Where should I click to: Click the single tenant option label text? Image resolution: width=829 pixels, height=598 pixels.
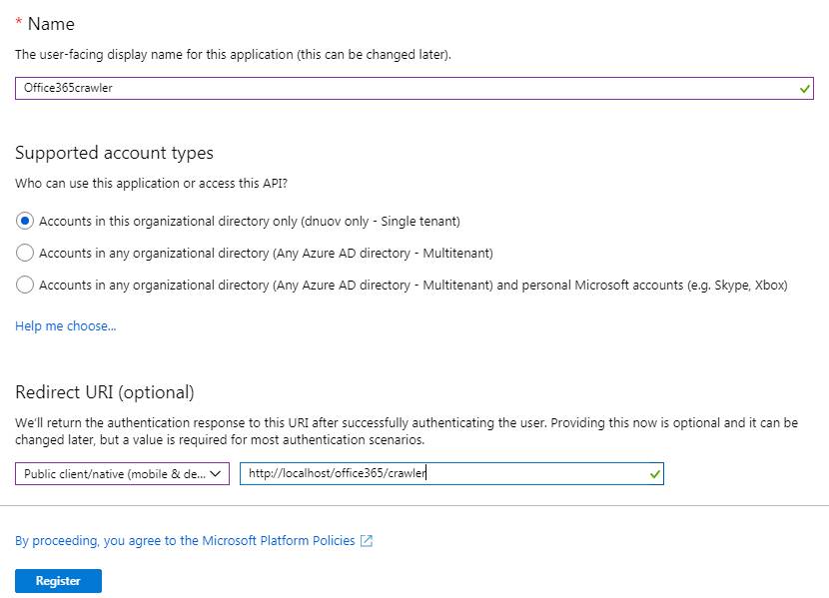click(250, 221)
